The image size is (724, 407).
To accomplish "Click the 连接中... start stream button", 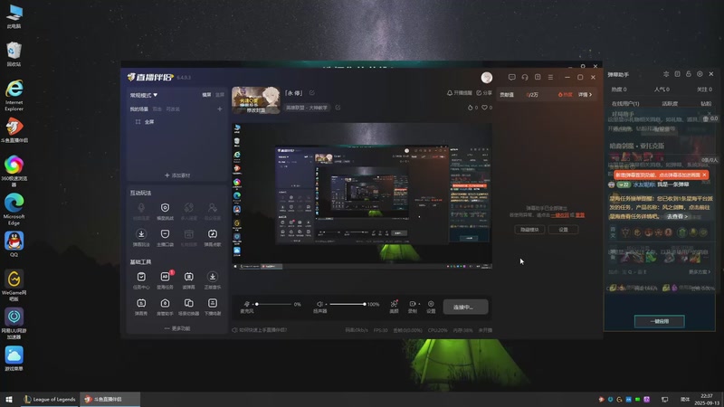I will [465, 307].
